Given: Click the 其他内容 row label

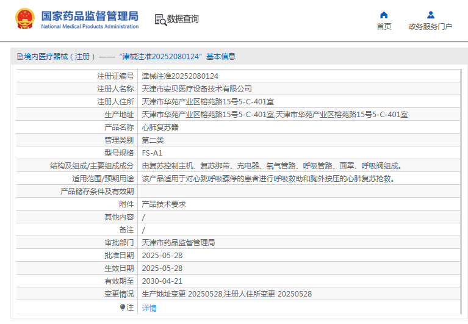Looking at the screenshot, I should [x=119, y=217].
